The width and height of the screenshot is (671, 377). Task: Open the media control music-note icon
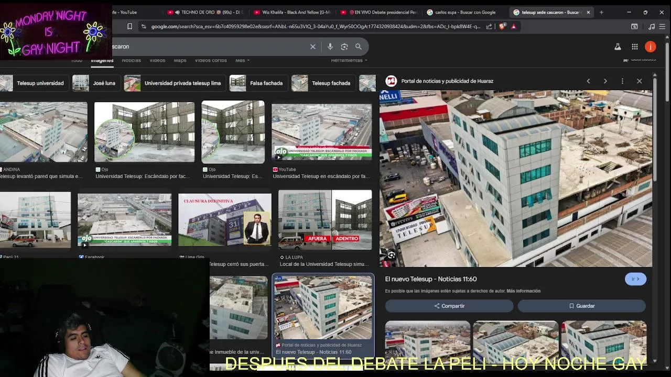pyautogui.click(x=652, y=26)
